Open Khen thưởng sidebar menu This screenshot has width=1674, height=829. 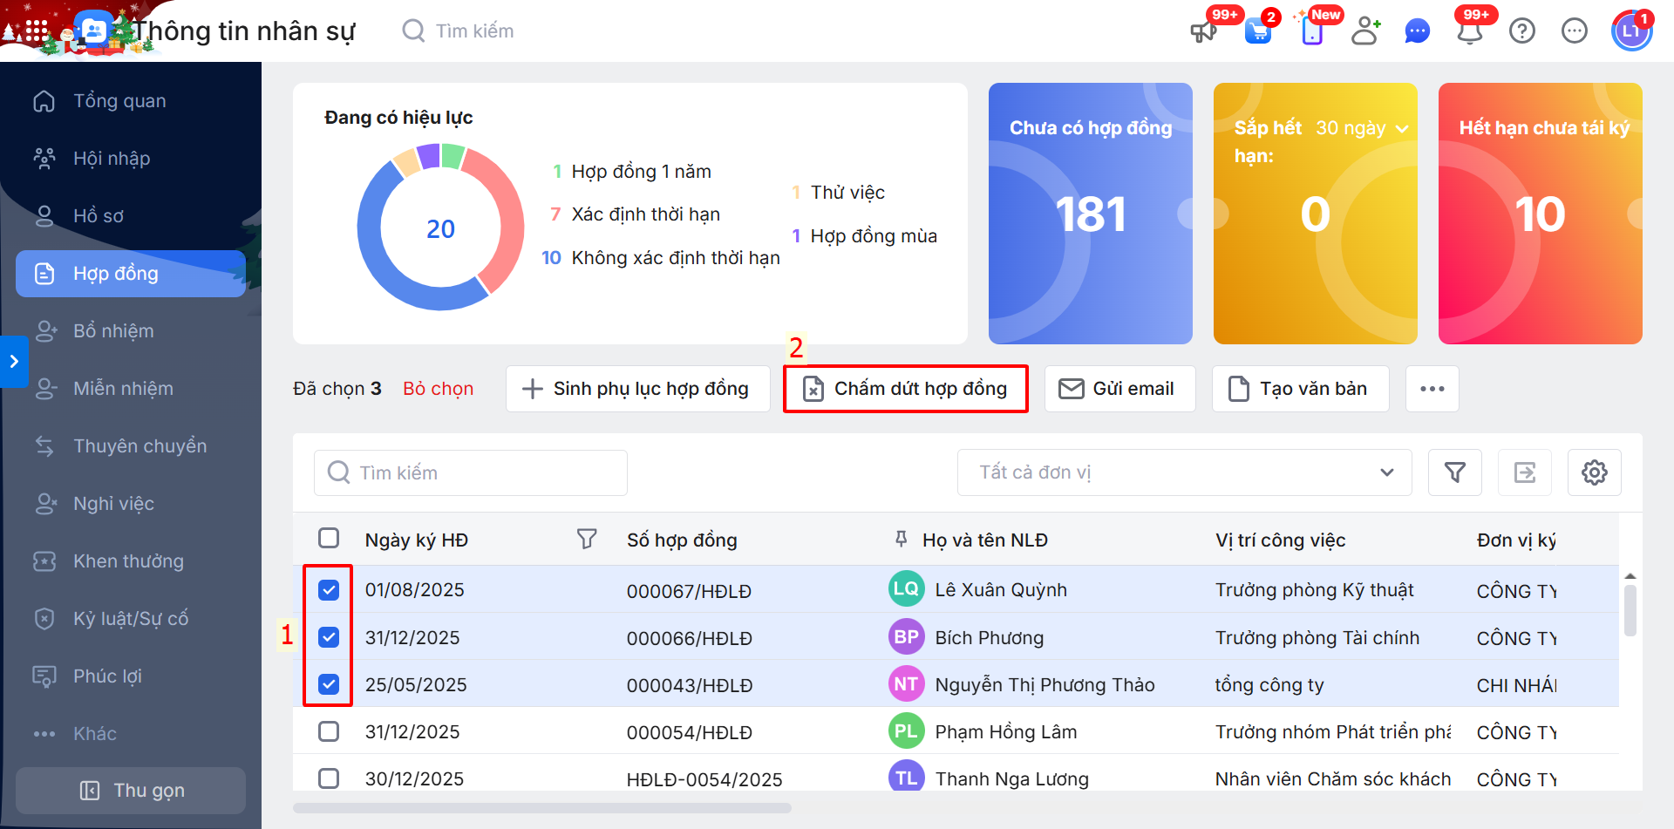128,561
